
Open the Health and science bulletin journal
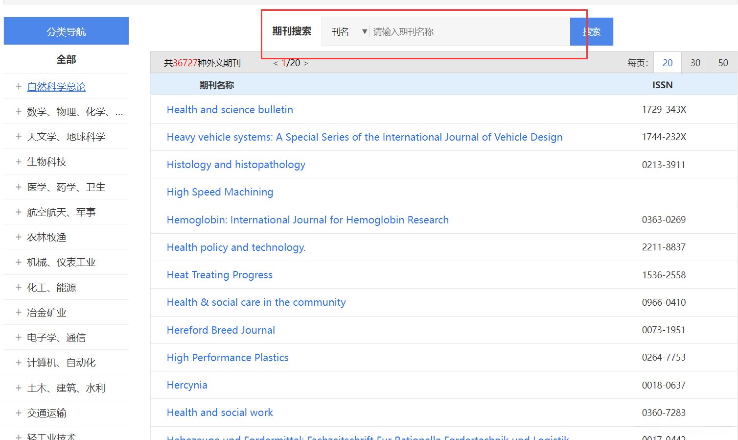(230, 110)
